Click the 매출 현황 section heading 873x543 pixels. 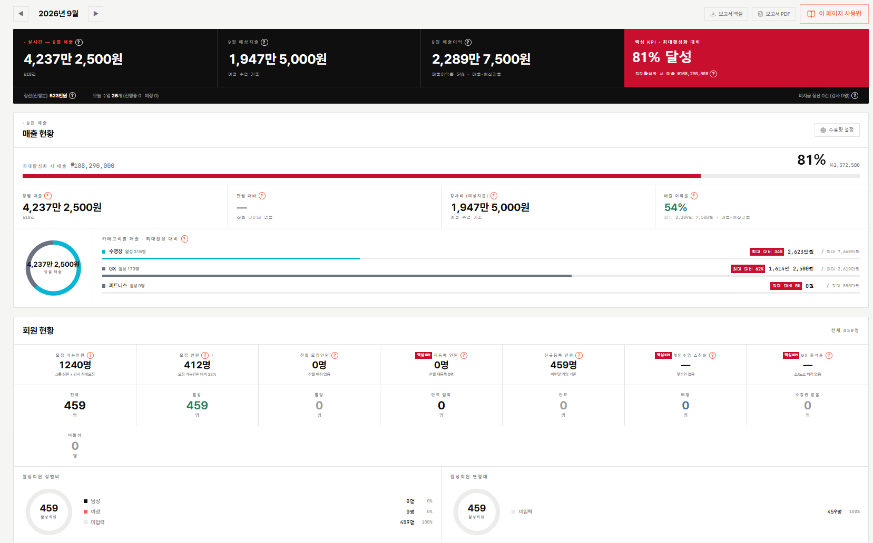click(38, 134)
